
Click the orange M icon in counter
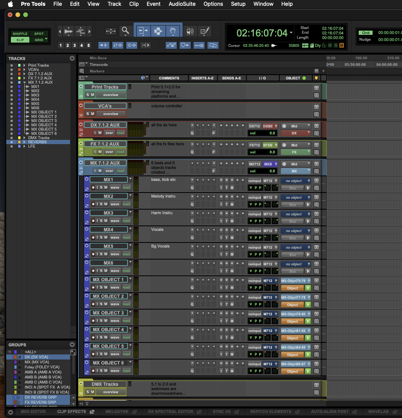point(342,45)
